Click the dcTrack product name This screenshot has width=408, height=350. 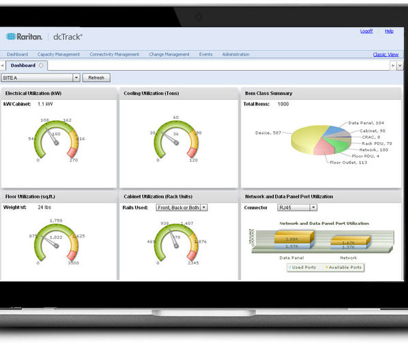(x=67, y=37)
